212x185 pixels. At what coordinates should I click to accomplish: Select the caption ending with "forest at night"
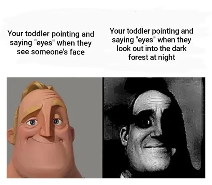click(x=152, y=44)
